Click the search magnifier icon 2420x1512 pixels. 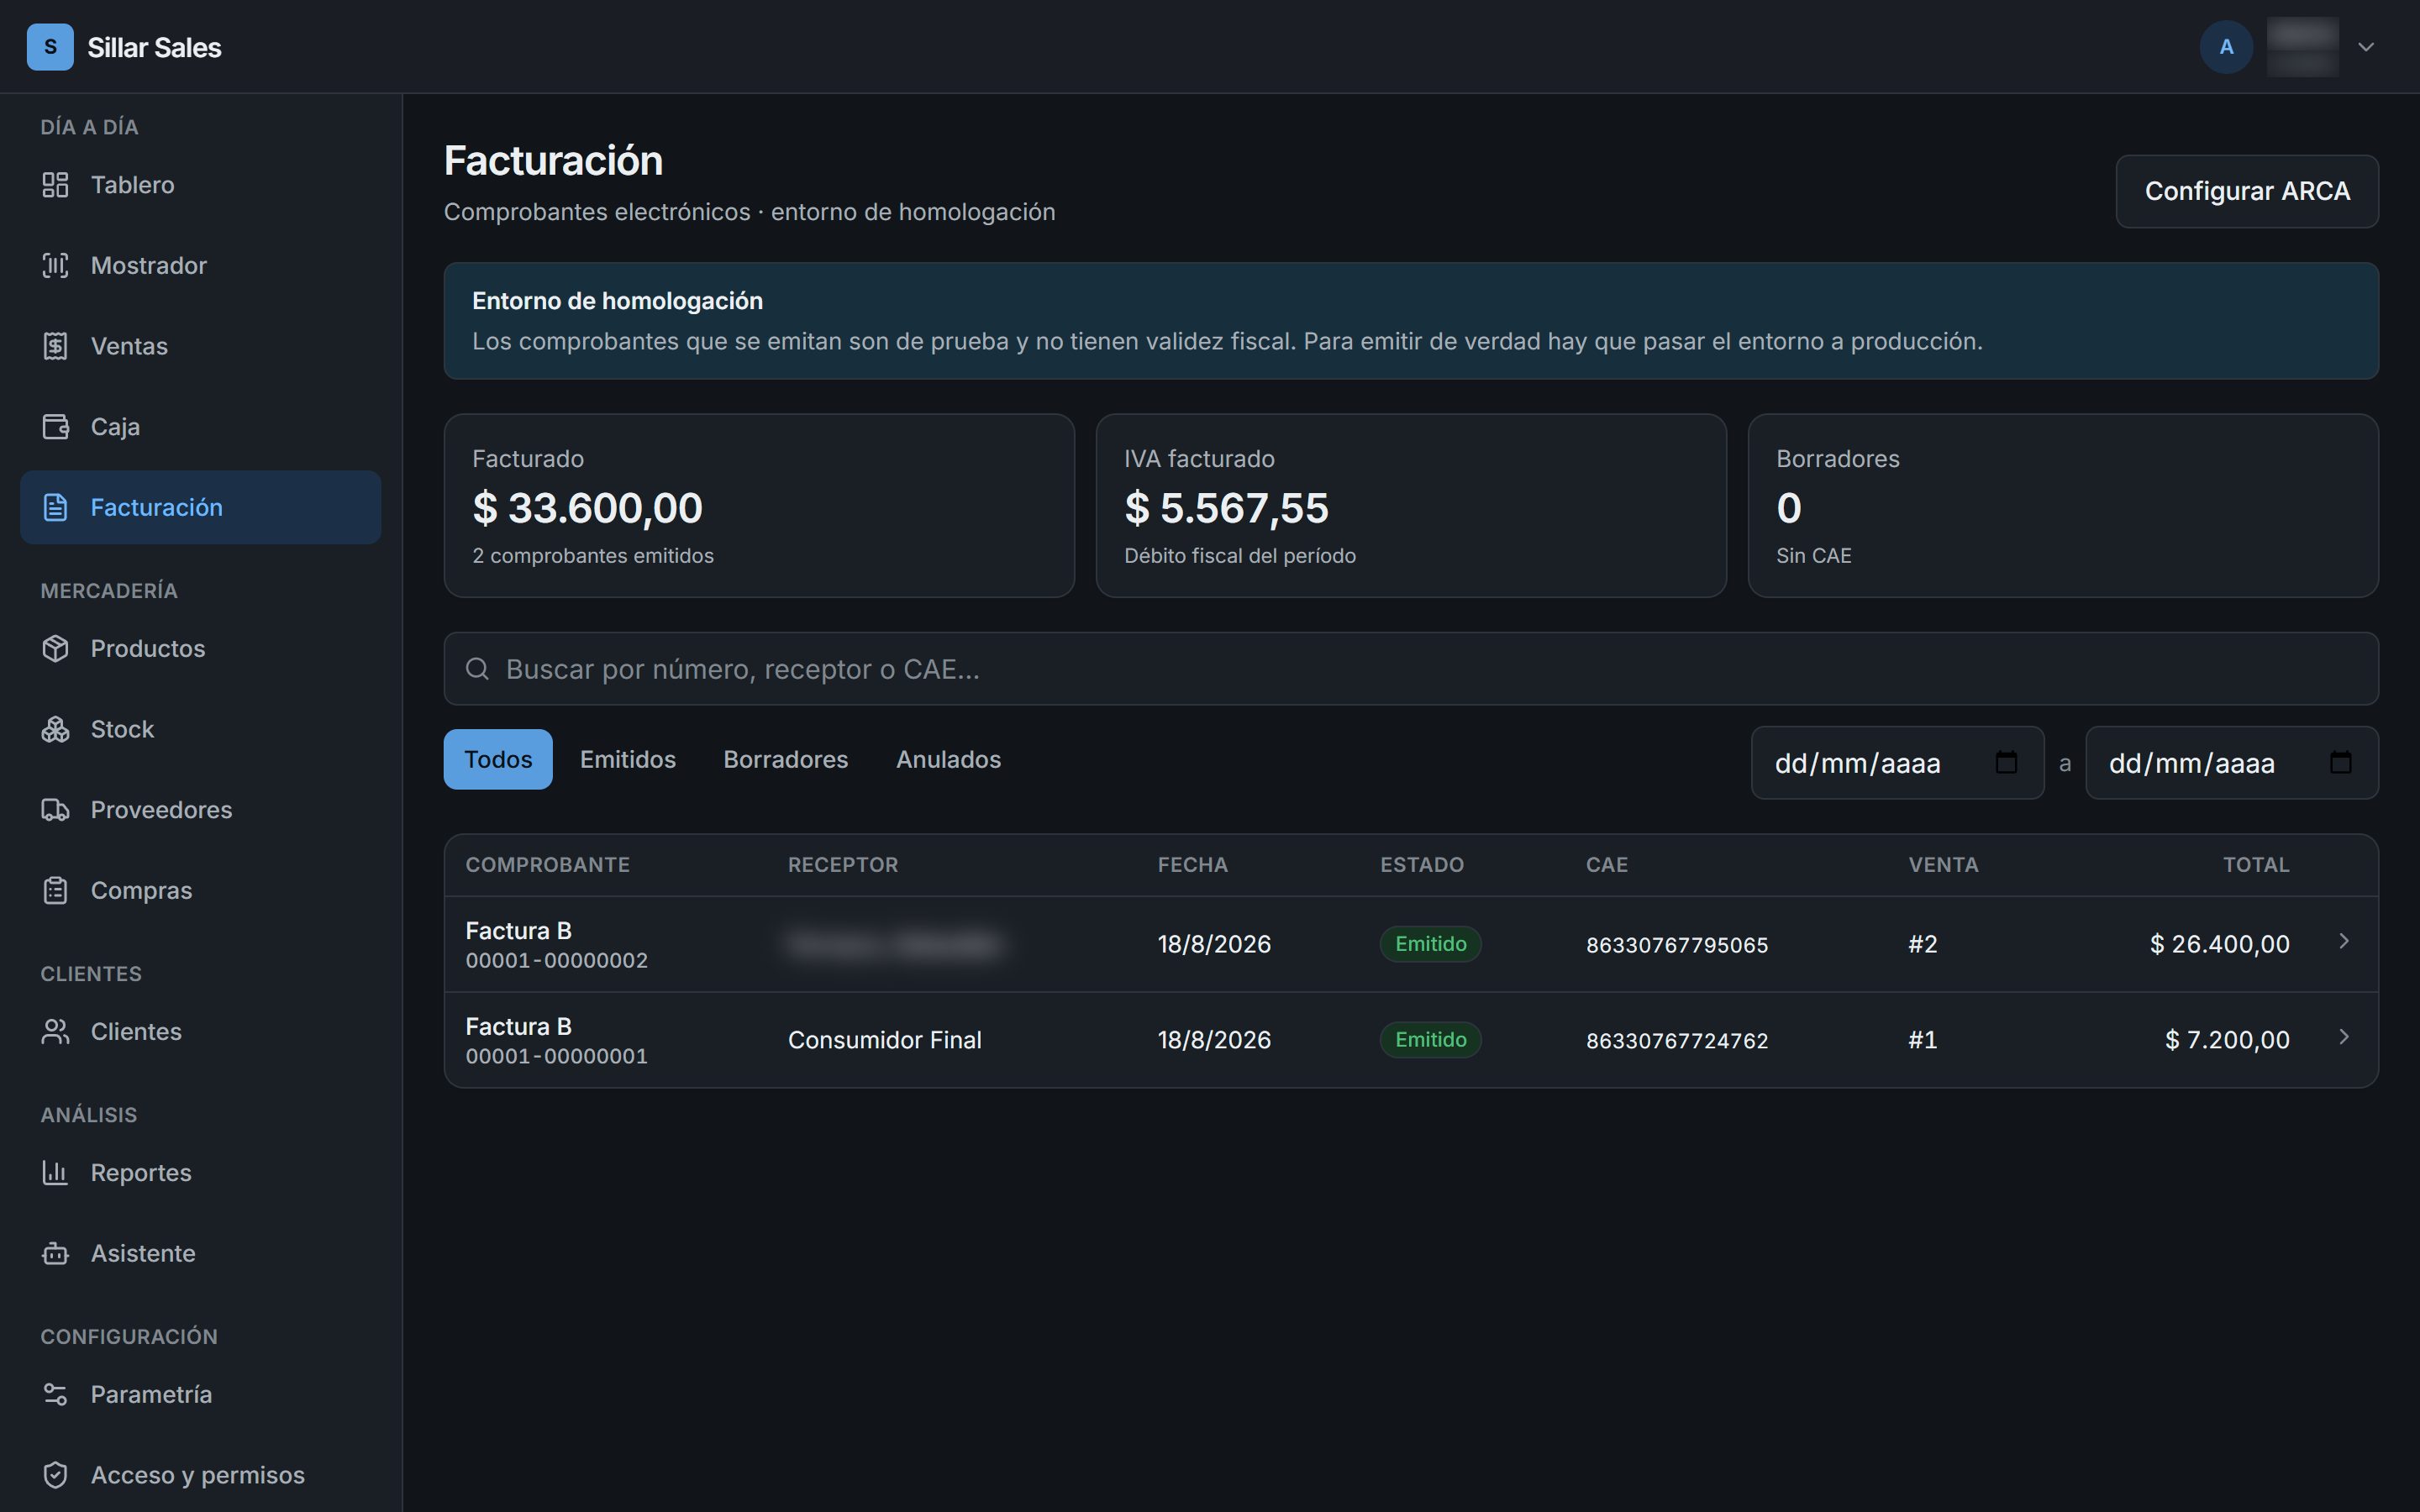click(x=477, y=669)
